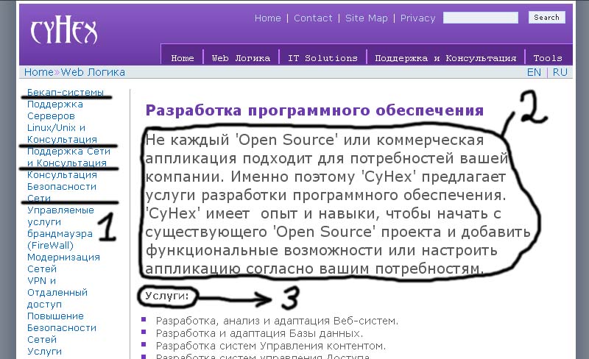Open the Privacy link

[x=417, y=18]
